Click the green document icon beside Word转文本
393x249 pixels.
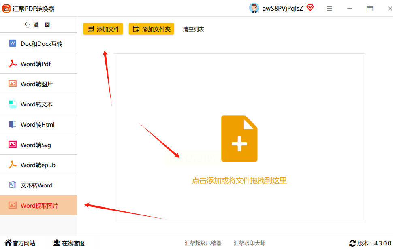coord(13,104)
